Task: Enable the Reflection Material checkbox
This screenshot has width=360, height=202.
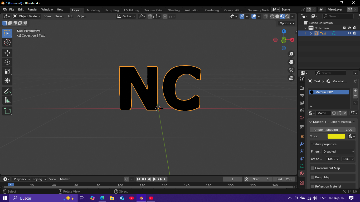Action: click(313, 186)
